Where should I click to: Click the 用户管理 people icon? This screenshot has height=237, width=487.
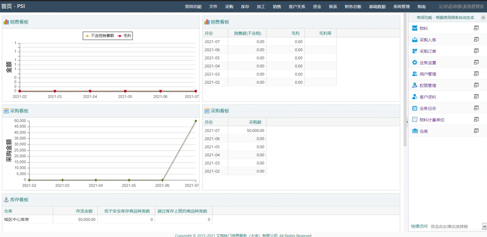click(415, 74)
